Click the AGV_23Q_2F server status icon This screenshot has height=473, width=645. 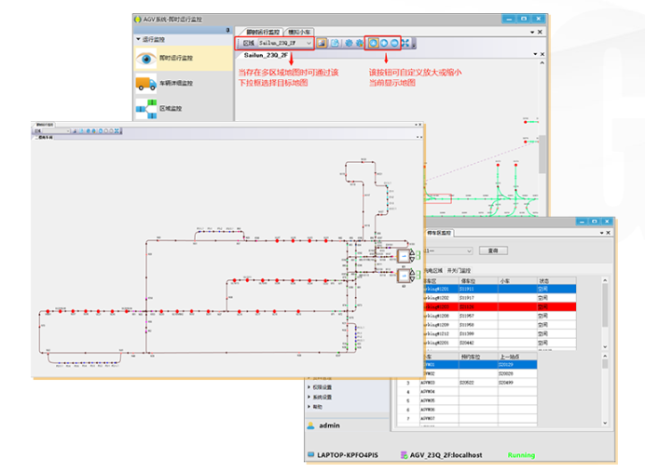pos(403,454)
